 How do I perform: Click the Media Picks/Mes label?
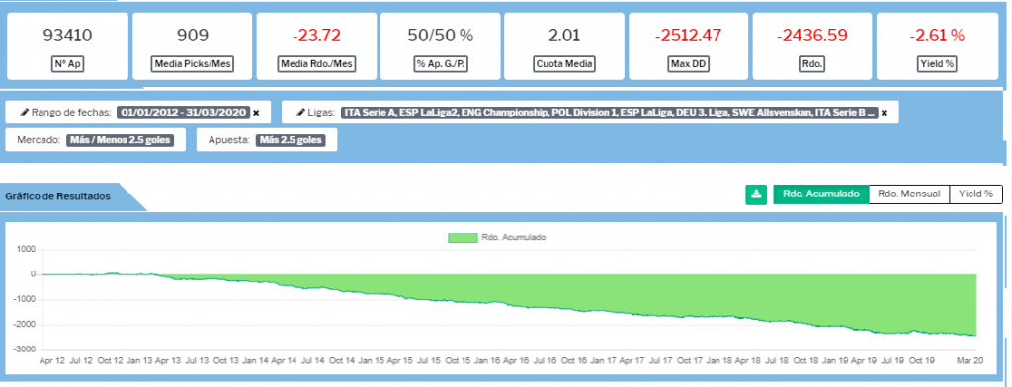[x=192, y=64]
